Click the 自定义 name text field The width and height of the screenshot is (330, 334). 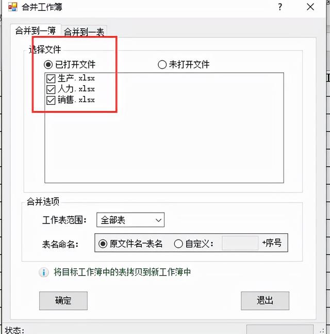coord(240,243)
